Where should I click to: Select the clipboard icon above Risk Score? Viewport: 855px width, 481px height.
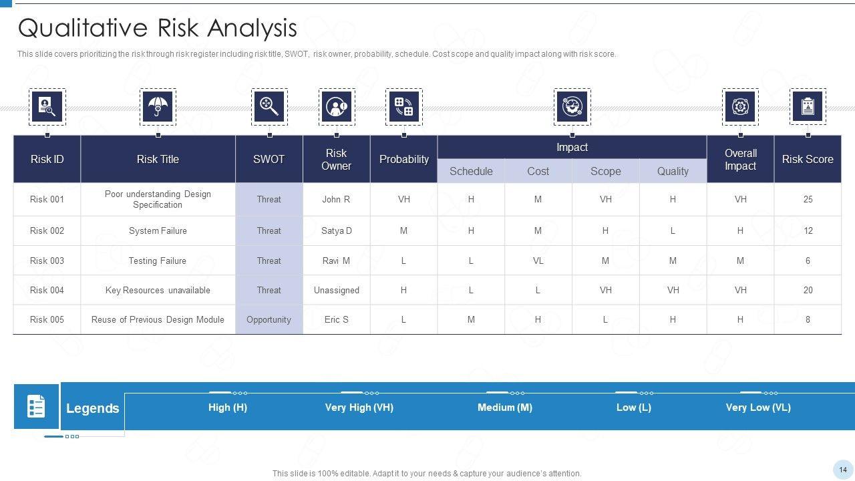click(808, 107)
